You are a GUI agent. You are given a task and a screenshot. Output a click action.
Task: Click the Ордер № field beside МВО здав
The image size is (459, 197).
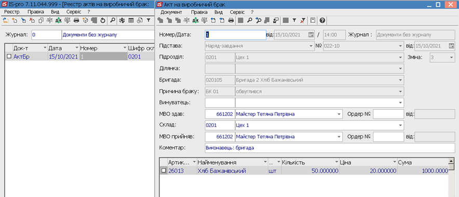388,114
